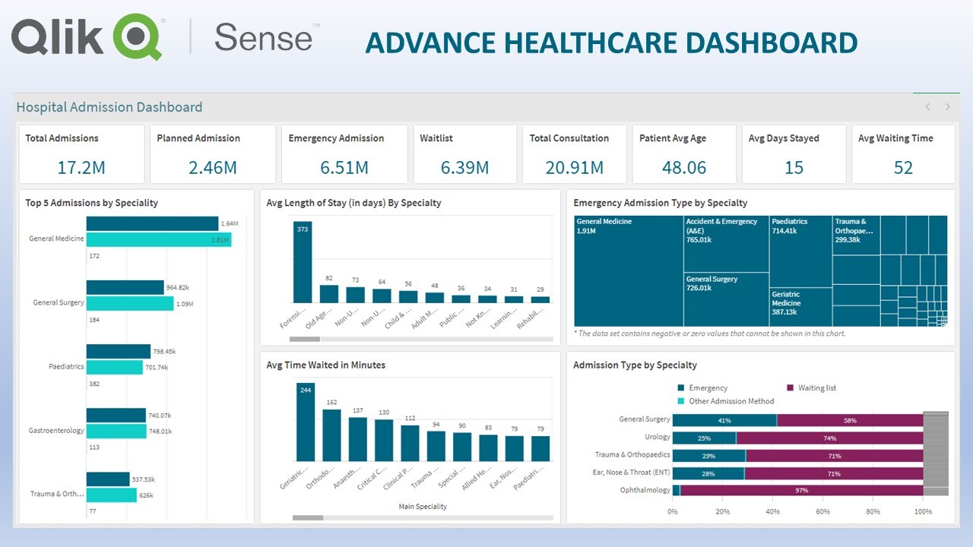Click Main Speciality axis label
This screenshot has height=547, width=973.
[423, 506]
